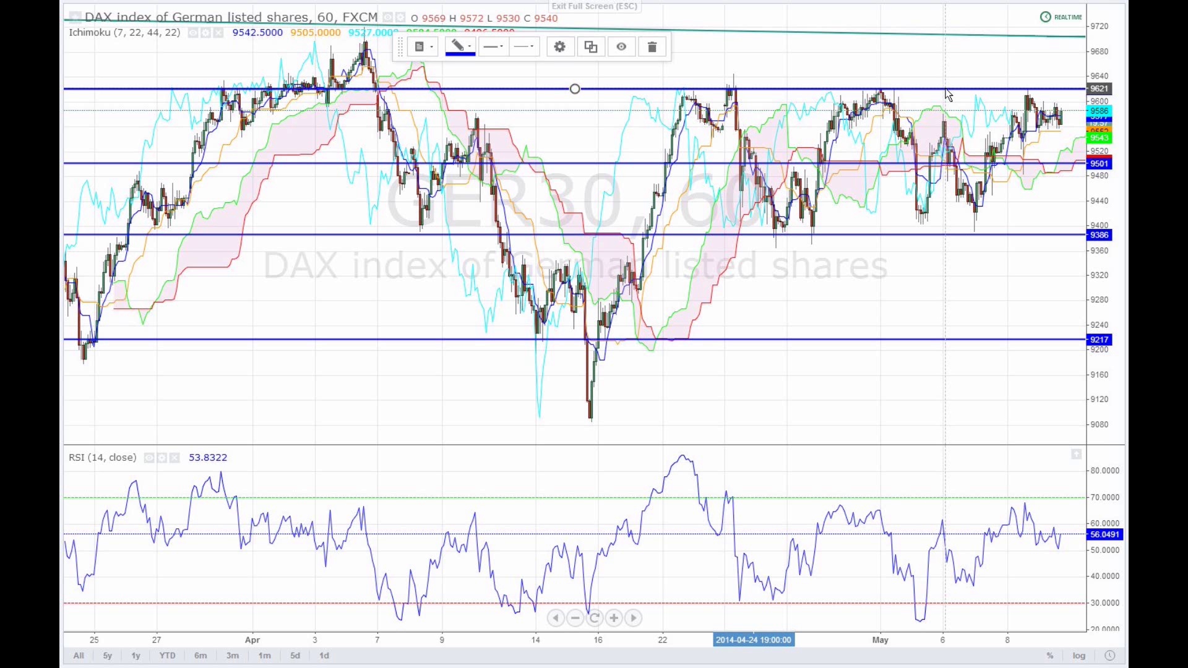Open the template dropdown in drawing toolbar
1188x668 pixels.
pos(423,47)
